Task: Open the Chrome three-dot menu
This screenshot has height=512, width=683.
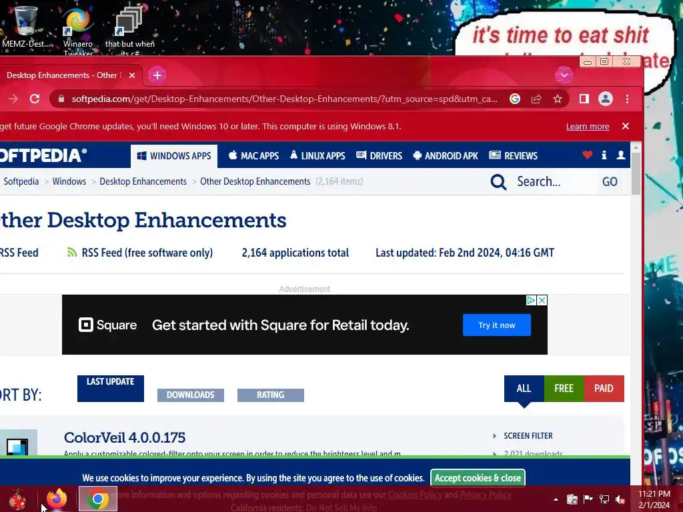Action: [x=627, y=99]
